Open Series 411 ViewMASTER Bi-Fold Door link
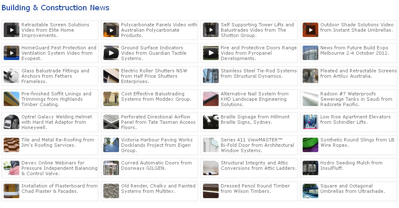The height and width of the screenshot is (208, 399). pos(257,145)
